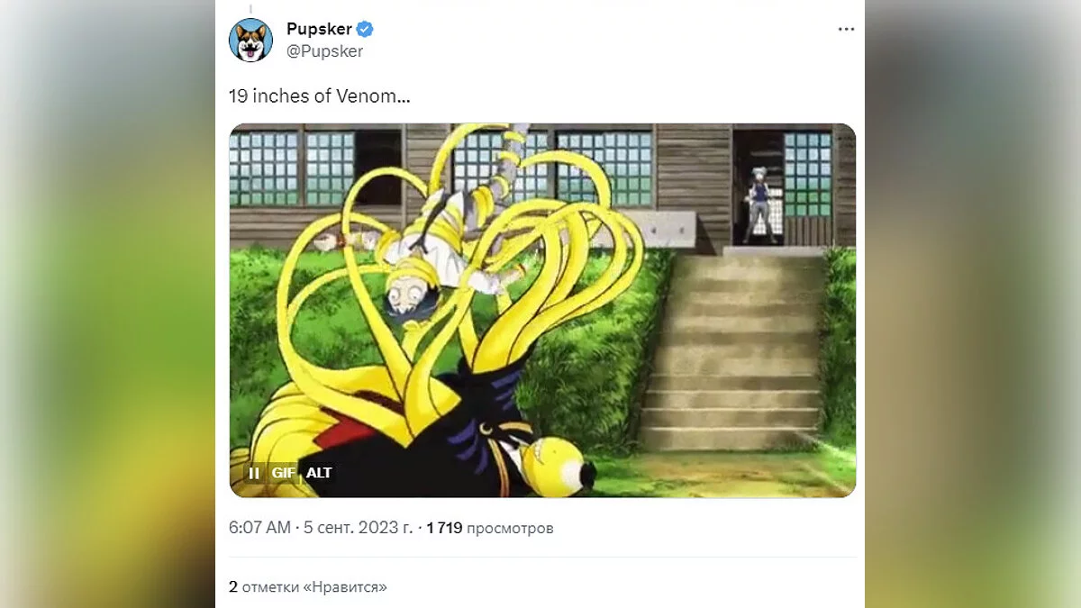Open the Pupsker display name link
The height and width of the screenshot is (608, 1081).
click(x=319, y=29)
